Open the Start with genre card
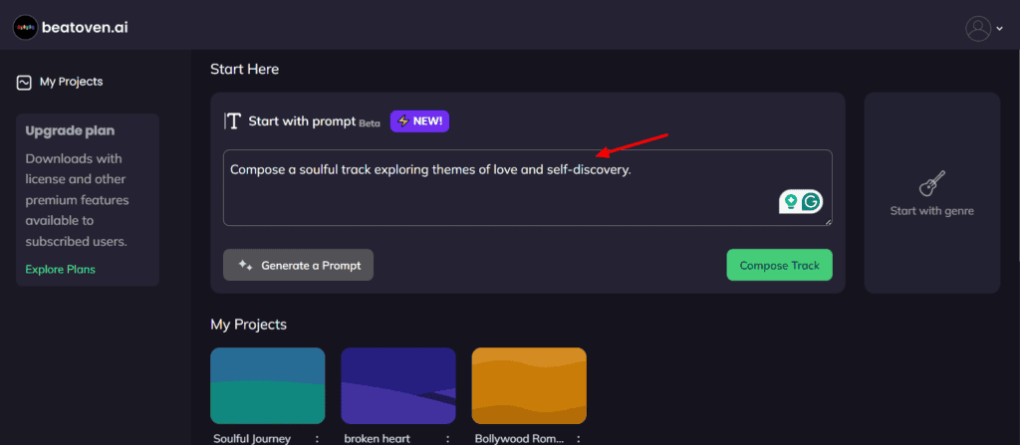Image resolution: width=1020 pixels, height=445 pixels. click(x=931, y=192)
